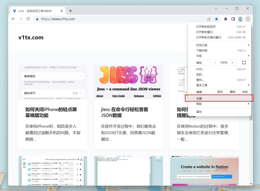
Task: Click the browser forward arrow
Action: [x=21, y=19]
